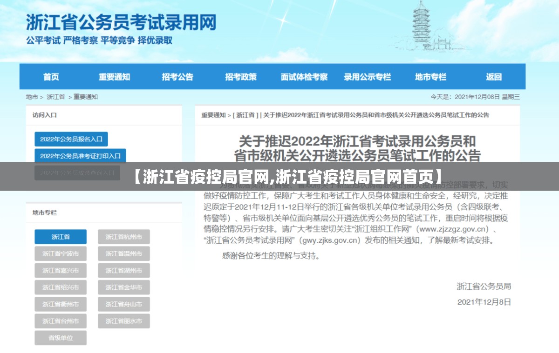The image size is (559, 353).
Task: Click [浙江省] in the article header path
Action: [245, 115]
